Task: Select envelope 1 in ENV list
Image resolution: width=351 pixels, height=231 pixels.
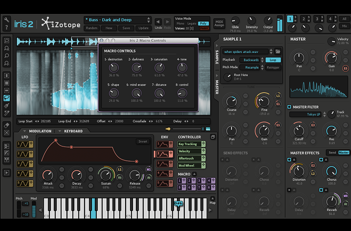Action: click(164, 144)
